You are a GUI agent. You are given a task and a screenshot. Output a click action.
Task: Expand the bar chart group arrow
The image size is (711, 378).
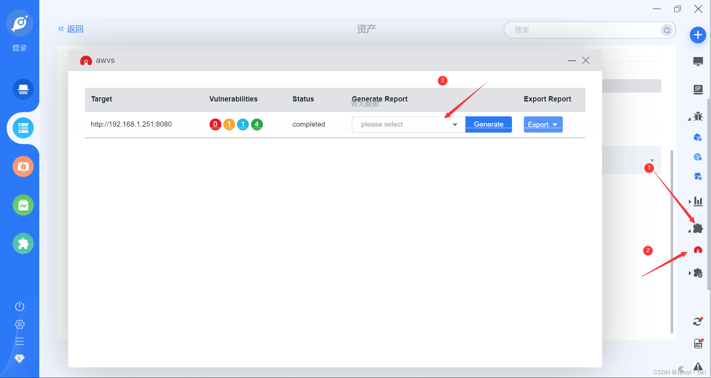[x=690, y=201]
